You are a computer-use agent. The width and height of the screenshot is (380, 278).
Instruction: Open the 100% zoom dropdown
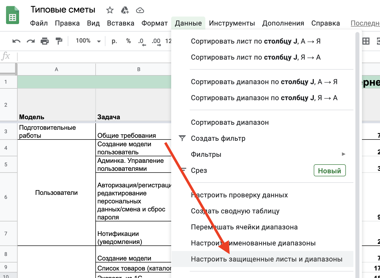(x=88, y=41)
